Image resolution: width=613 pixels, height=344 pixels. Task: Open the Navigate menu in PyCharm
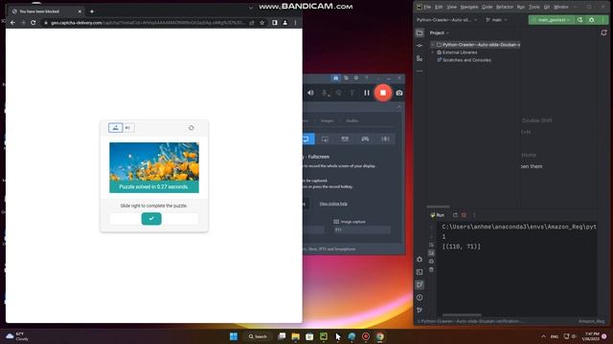(x=469, y=7)
